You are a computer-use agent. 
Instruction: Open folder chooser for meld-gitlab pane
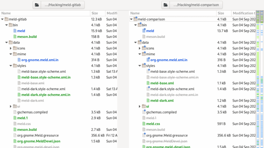(x=37, y=5)
